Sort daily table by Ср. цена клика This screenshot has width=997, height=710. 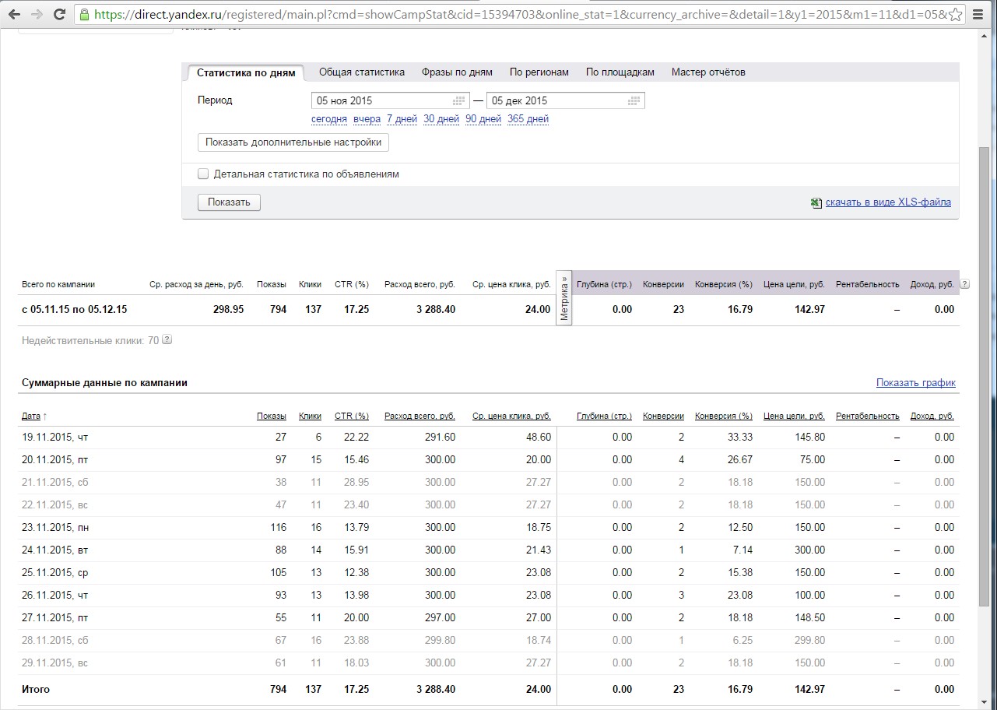(x=511, y=417)
